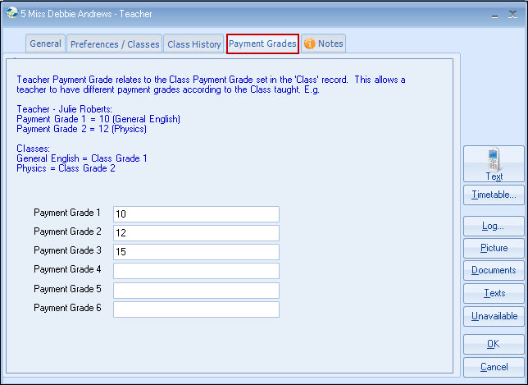Click the Texts button
Viewport: 528px width, 385px height.
[494, 293]
